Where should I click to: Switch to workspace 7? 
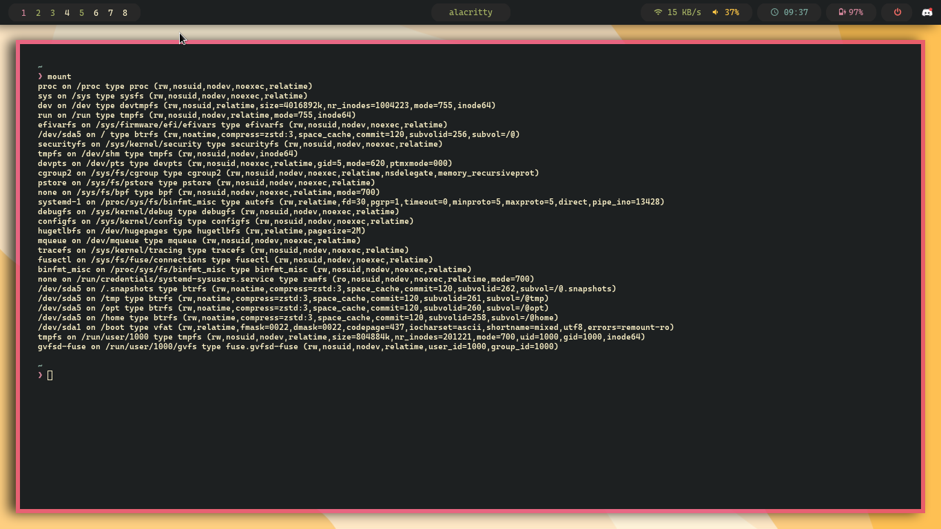pyautogui.click(x=110, y=13)
